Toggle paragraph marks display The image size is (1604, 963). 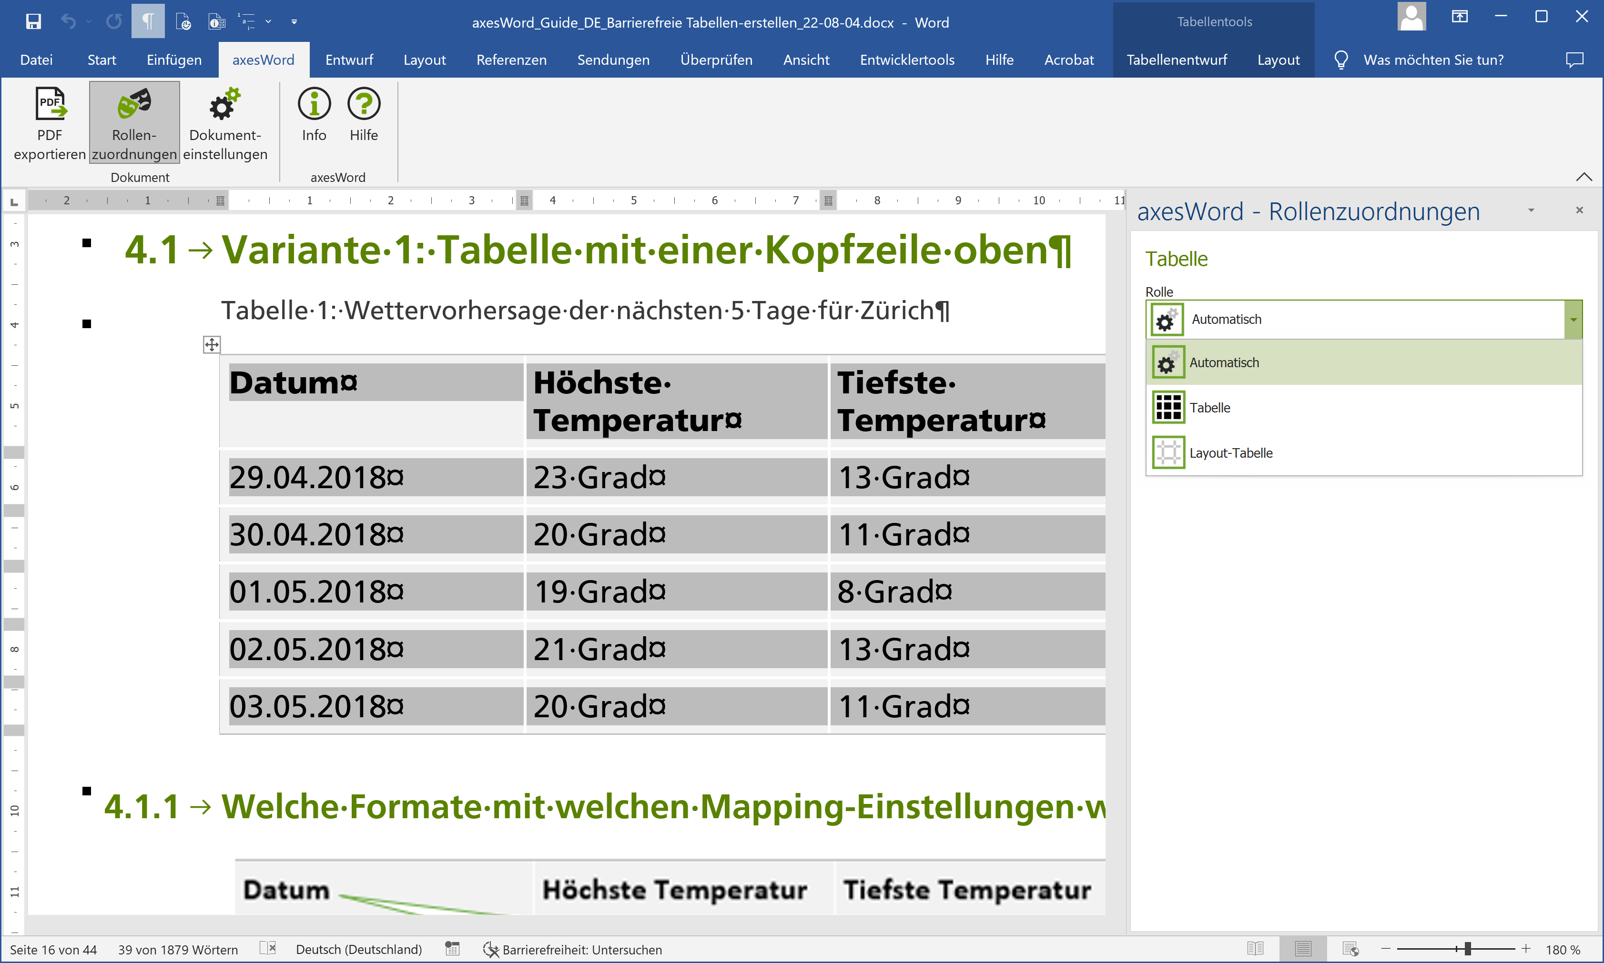pyautogui.click(x=147, y=21)
